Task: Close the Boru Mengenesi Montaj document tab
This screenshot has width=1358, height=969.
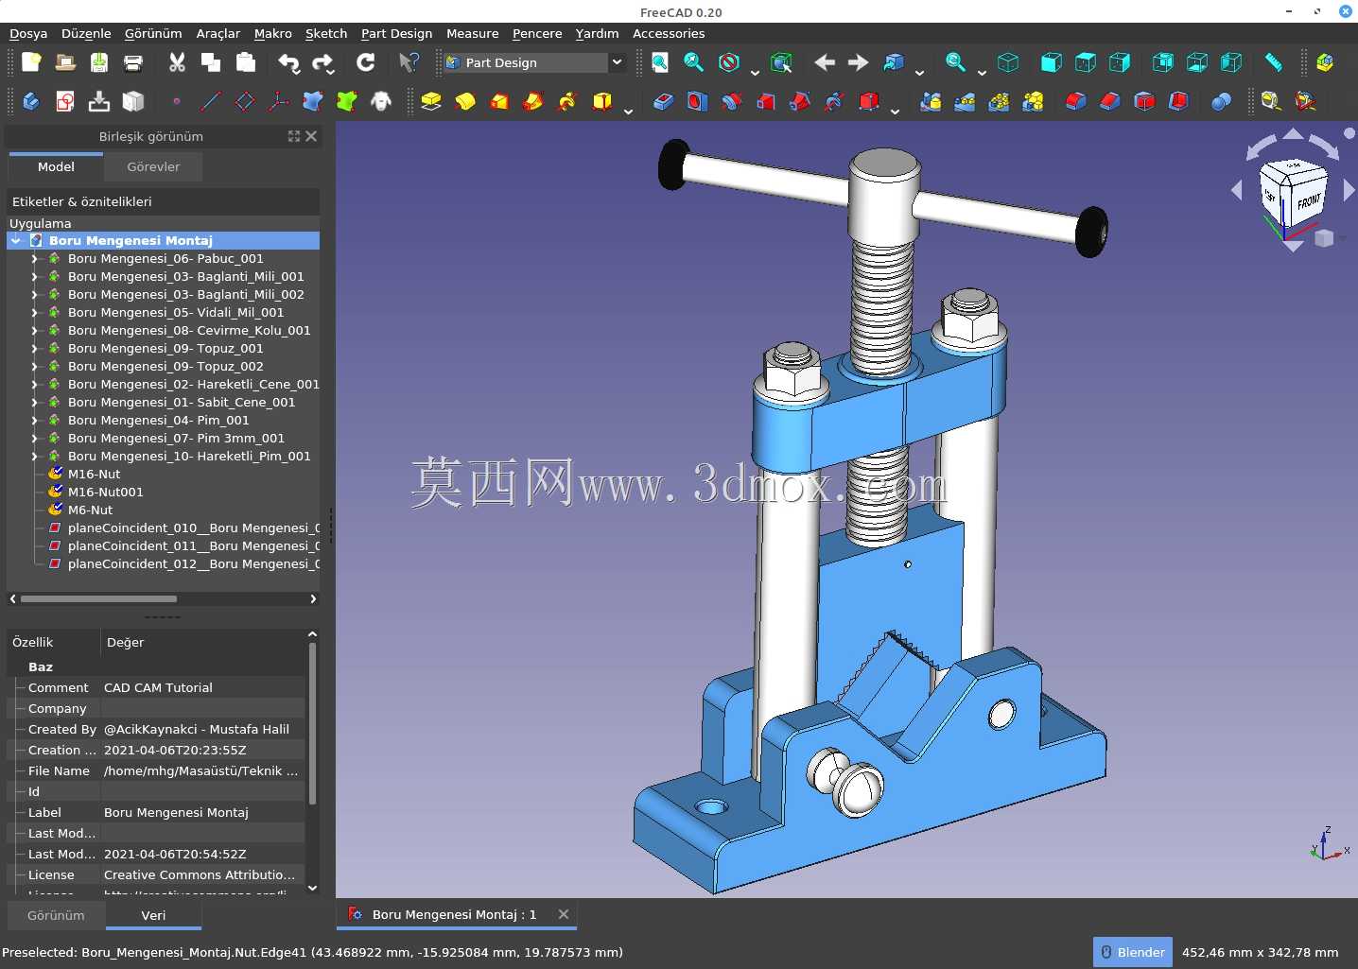Action: (564, 914)
